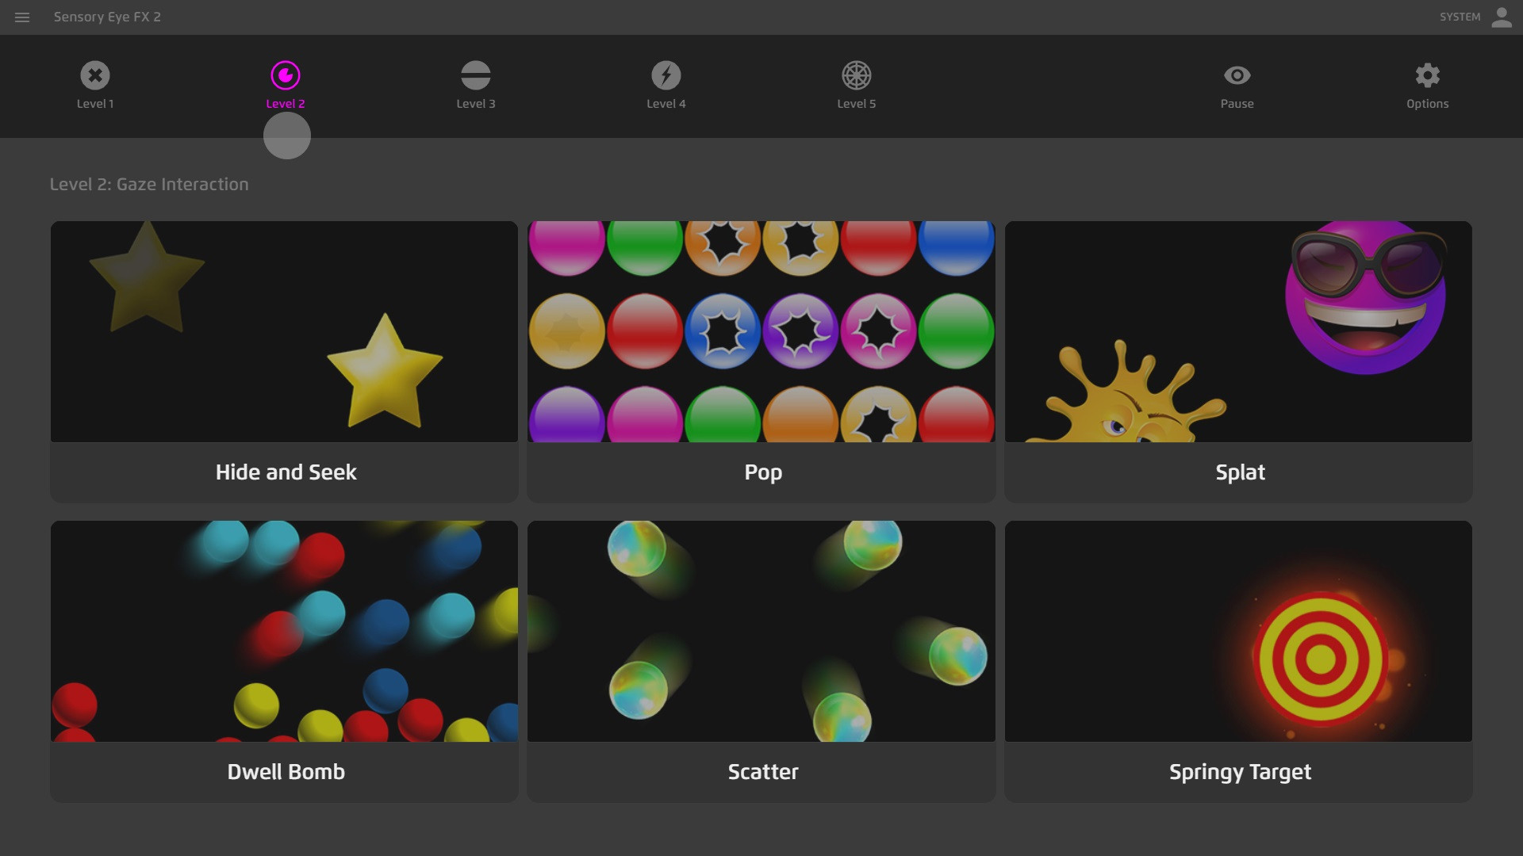Select the Level 4 lightning icon
The height and width of the screenshot is (856, 1523).
[666, 75]
